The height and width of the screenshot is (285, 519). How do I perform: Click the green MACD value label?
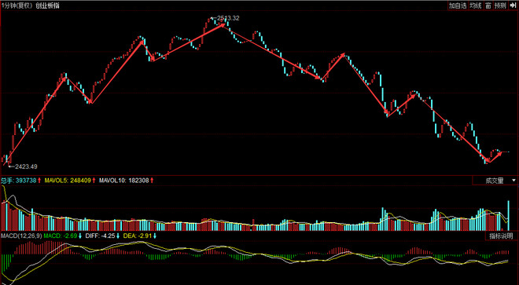(x=63, y=236)
